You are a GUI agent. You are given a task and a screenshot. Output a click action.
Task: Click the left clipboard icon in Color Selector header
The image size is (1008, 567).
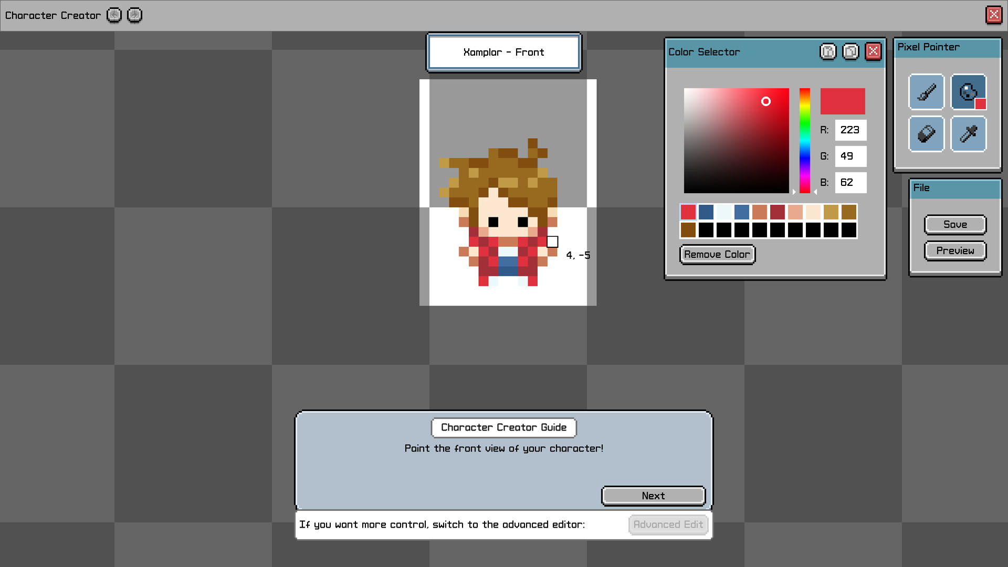(828, 51)
